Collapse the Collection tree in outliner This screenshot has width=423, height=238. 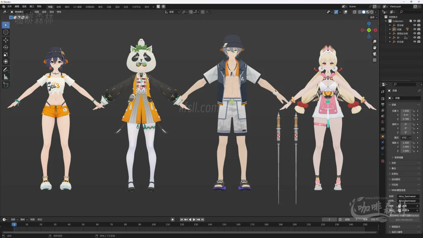click(x=386, y=21)
